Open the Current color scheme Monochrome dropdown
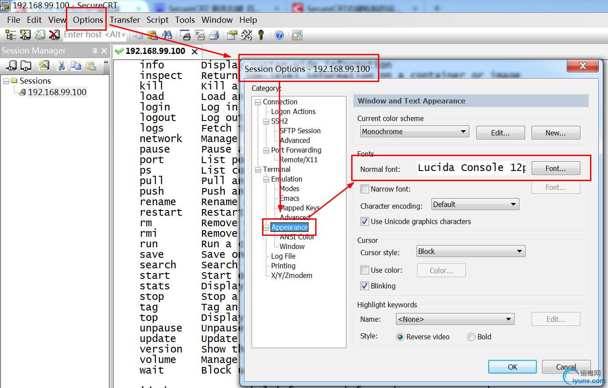Image resolution: width=608 pixels, height=388 pixels. 415,132
